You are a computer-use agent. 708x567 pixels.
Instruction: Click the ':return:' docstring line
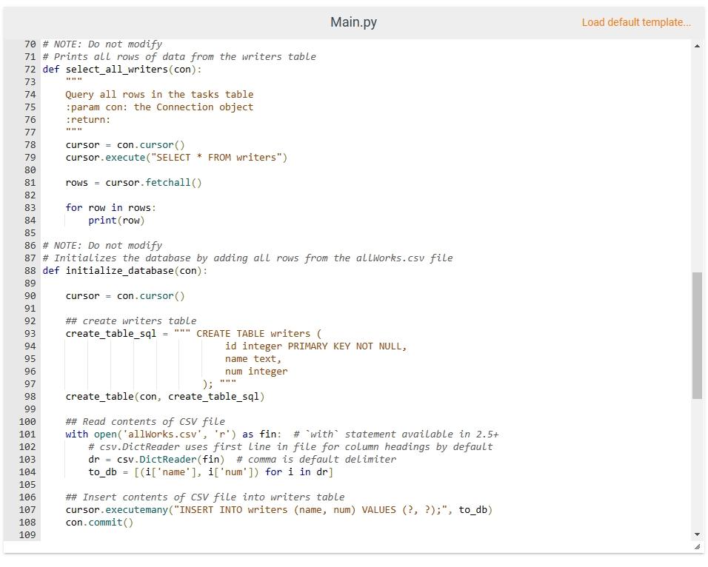point(87,120)
